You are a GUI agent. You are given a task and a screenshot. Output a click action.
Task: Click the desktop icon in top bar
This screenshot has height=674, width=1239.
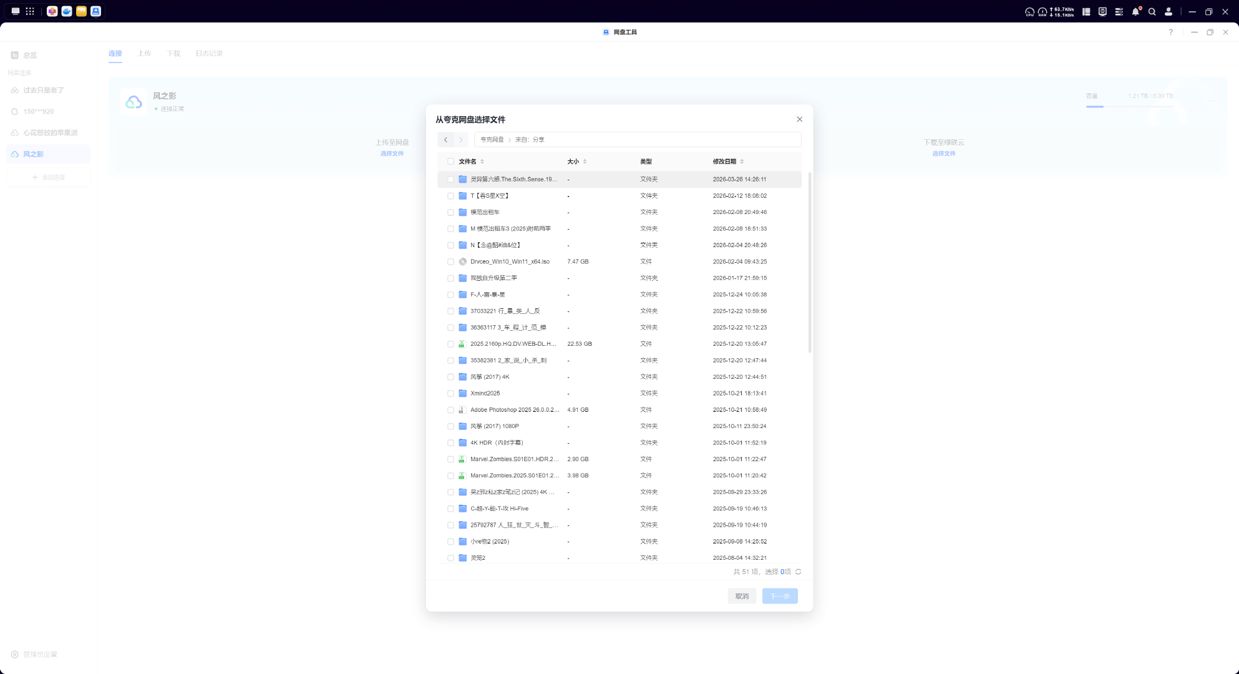click(16, 11)
